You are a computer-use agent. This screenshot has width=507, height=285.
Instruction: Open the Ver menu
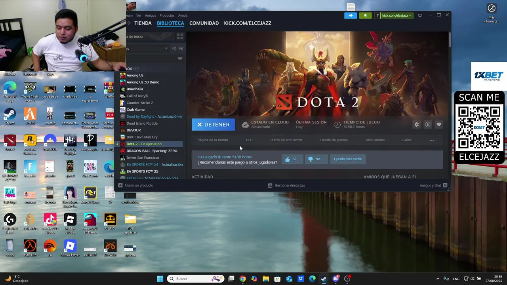click(139, 15)
